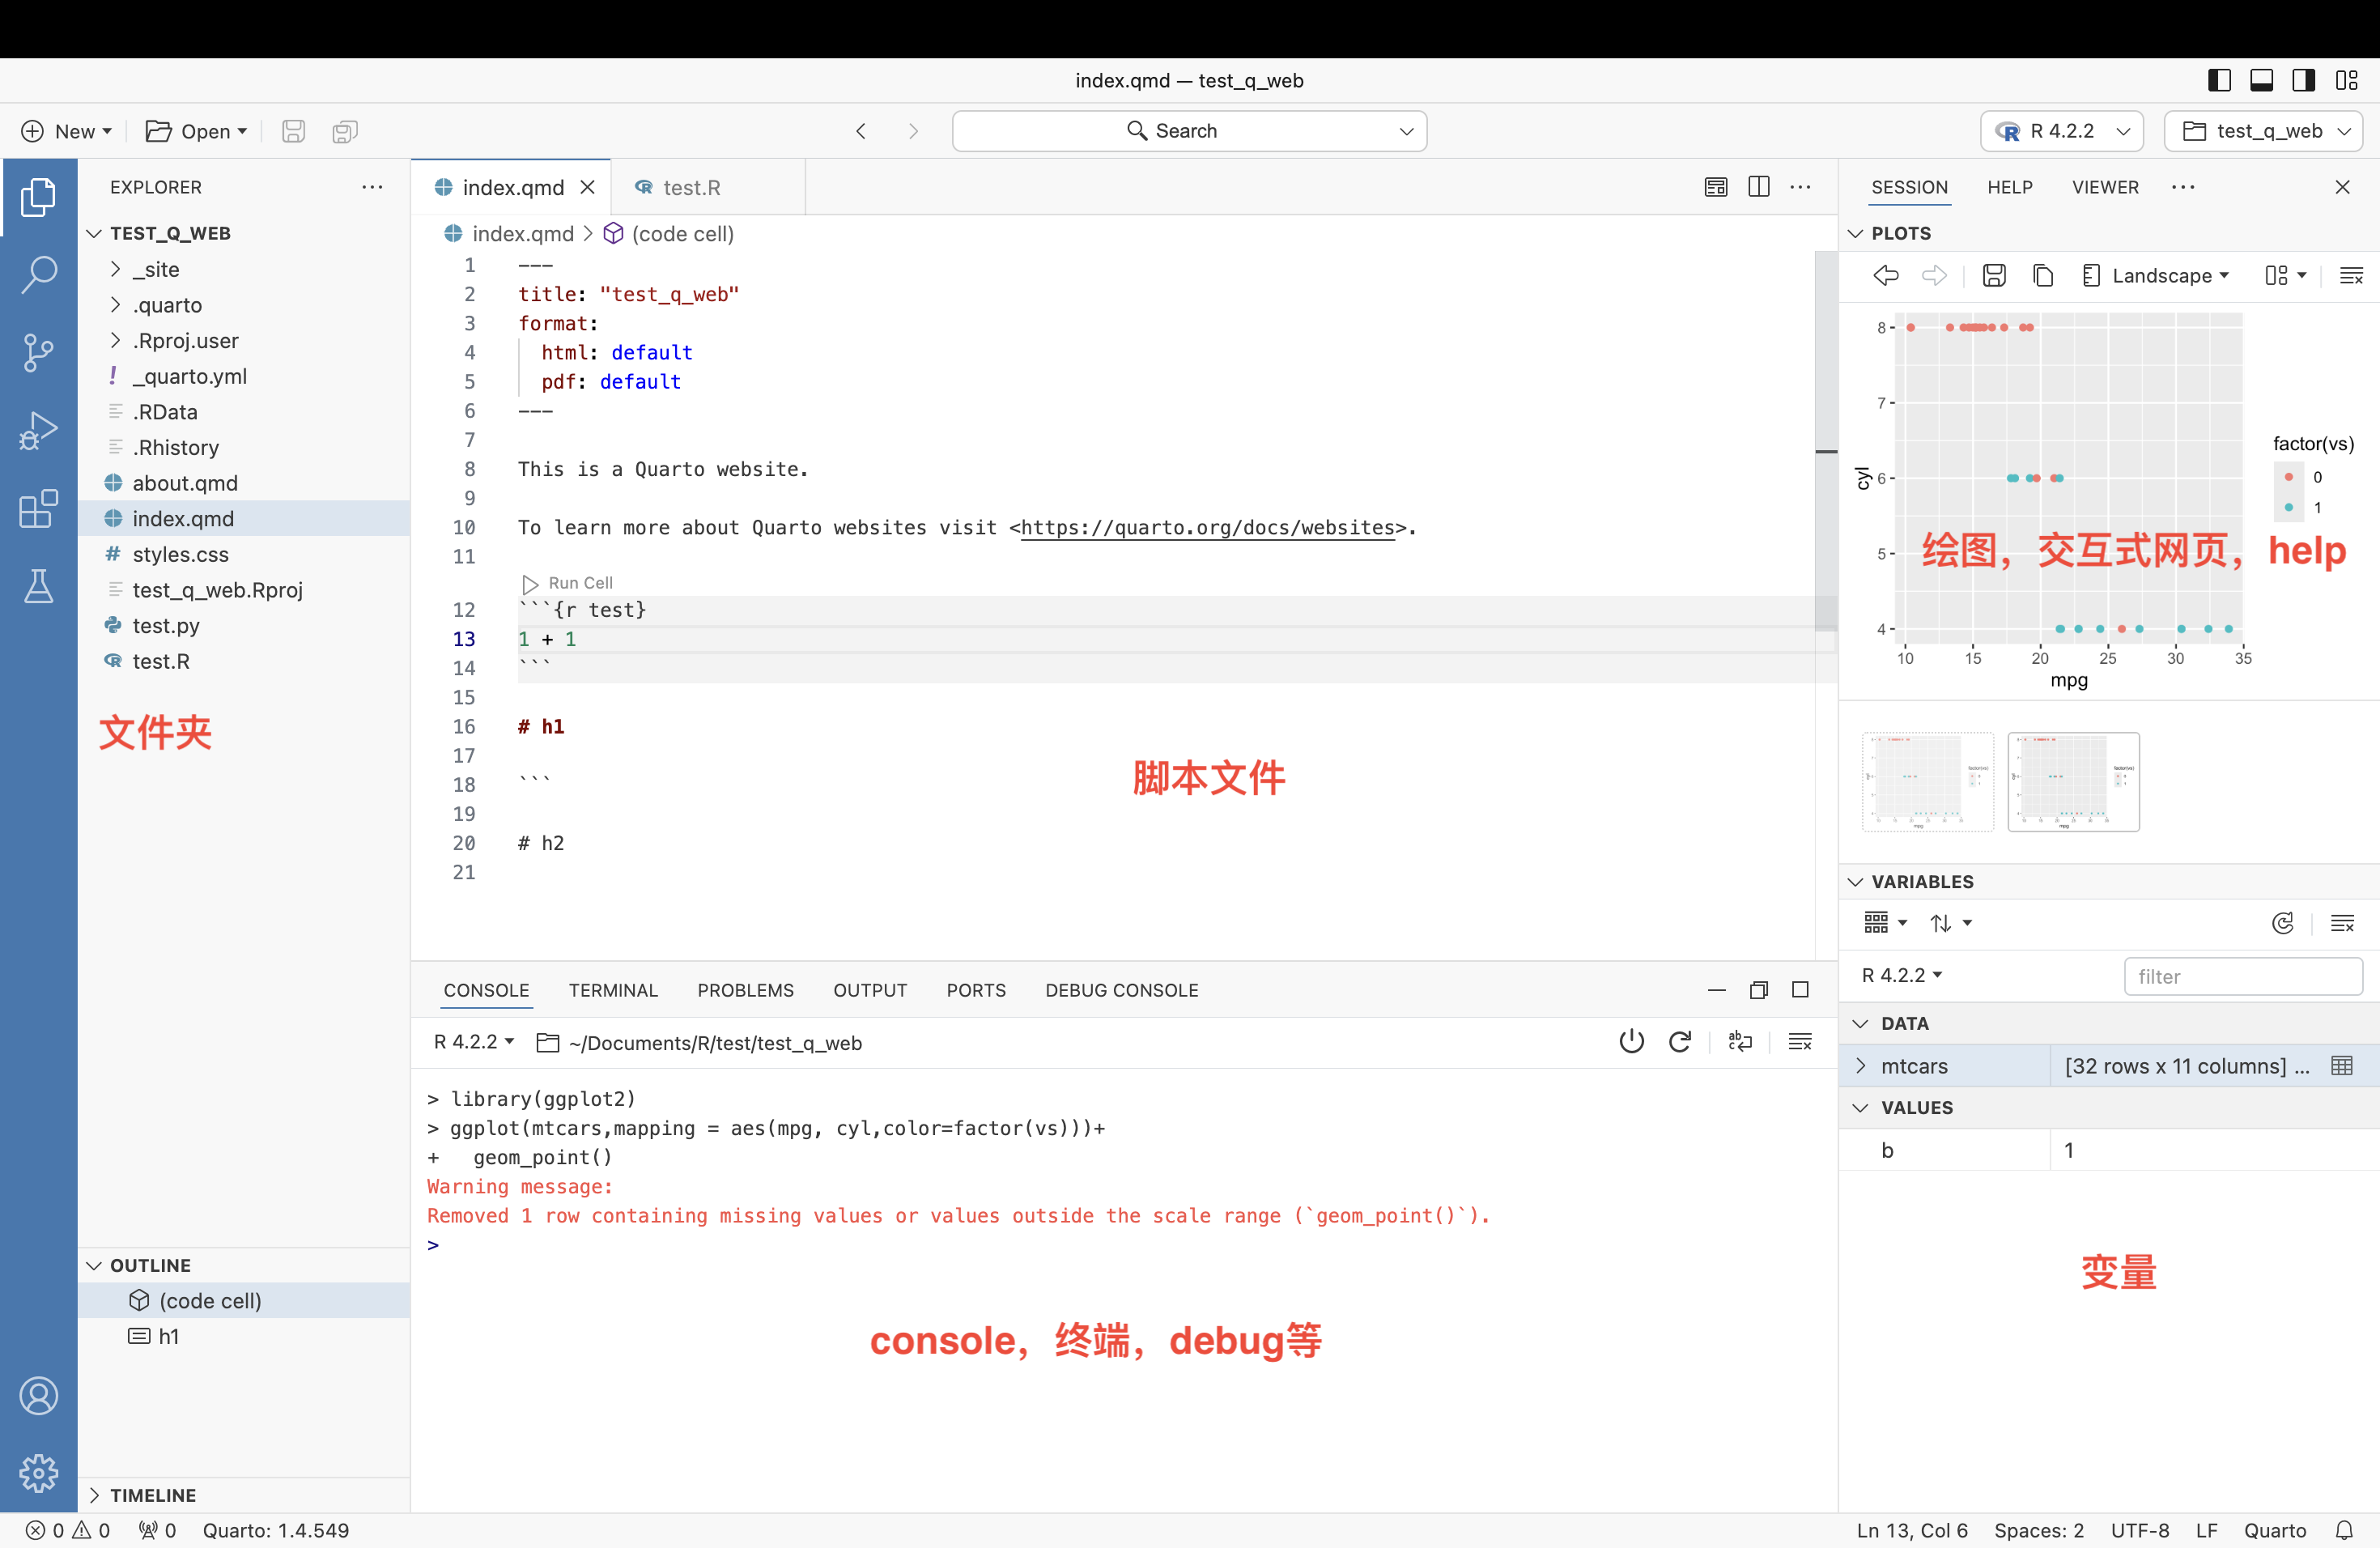Copy the plot to clipboard
Image resolution: width=2380 pixels, height=1548 pixels.
[x=2043, y=275]
